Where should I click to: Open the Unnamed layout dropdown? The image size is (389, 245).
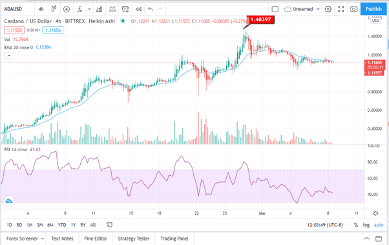click(302, 9)
